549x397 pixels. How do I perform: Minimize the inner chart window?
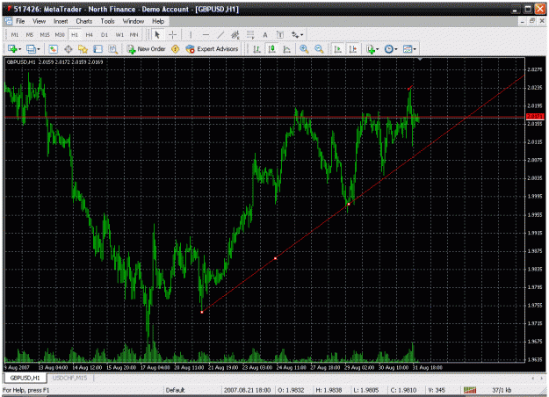click(523, 21)
